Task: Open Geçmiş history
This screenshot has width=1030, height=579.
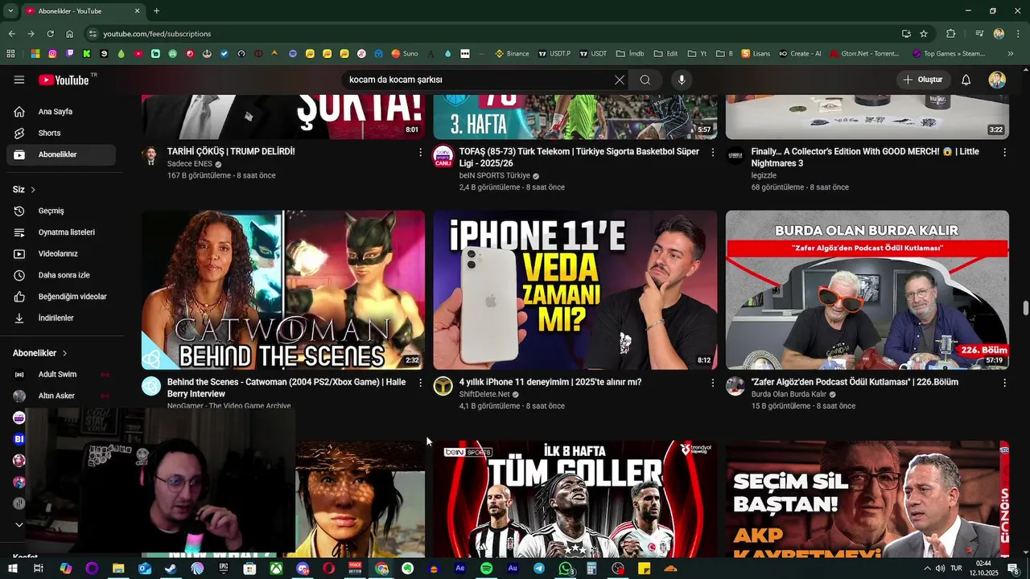Action: [61, 211]
